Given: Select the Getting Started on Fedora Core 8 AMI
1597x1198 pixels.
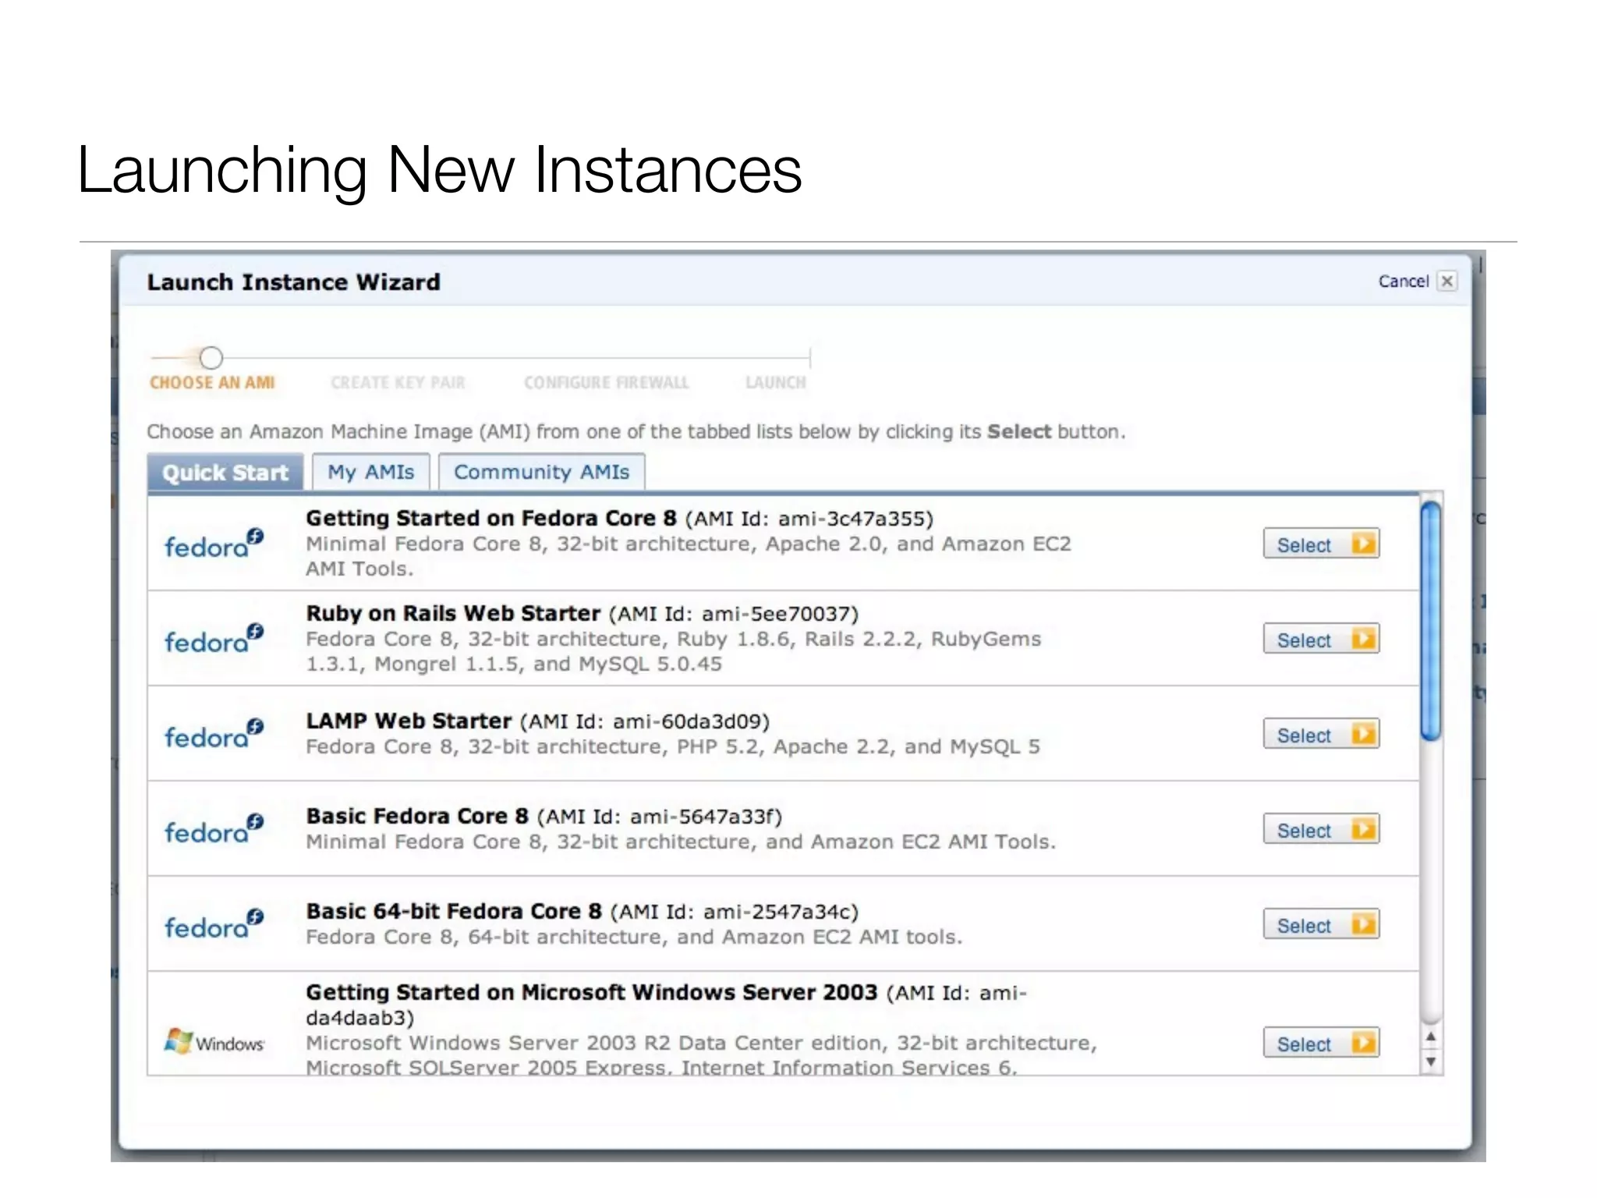Looking at the screenshot, I should [x=1321, y=544].
